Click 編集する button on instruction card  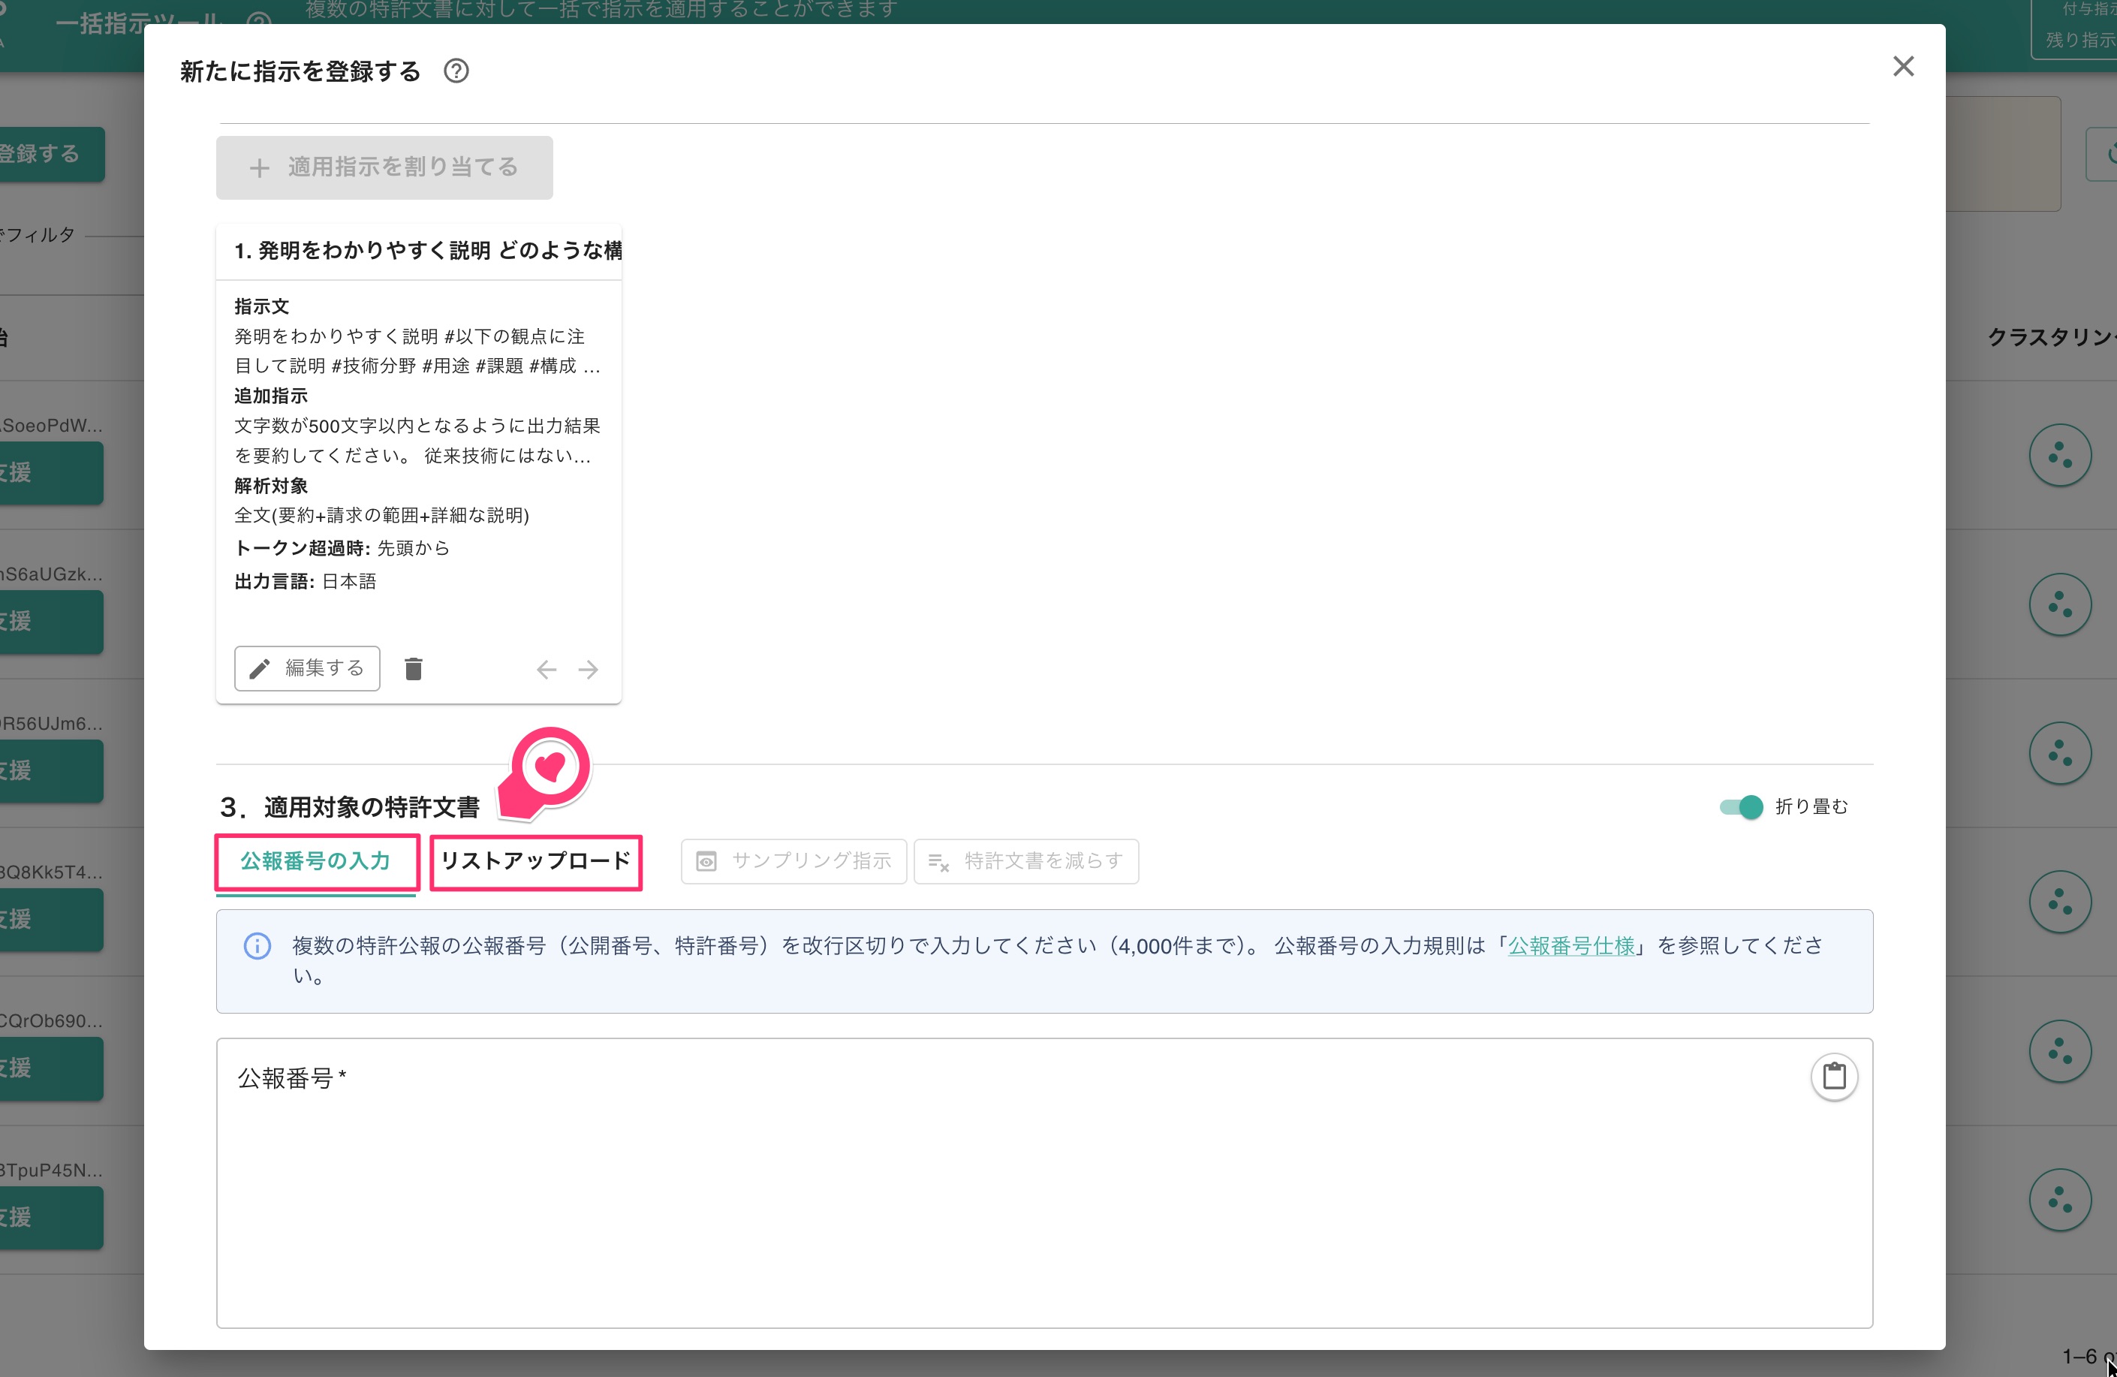pos(307,669)
